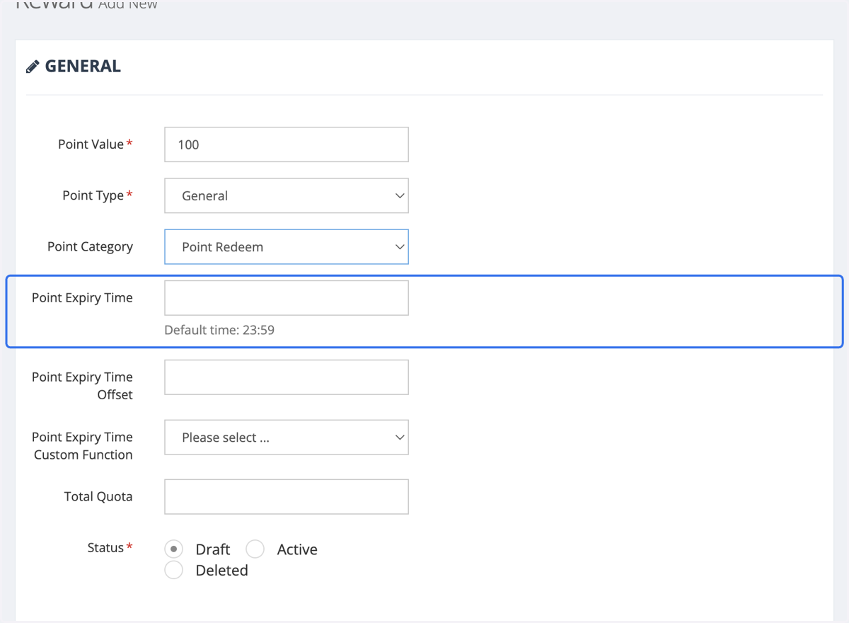The width and height of the screenshot is (849, 623).
Task: Click the 'Point Expiry Time Offset' label
Action: click(x=82, y=386)
